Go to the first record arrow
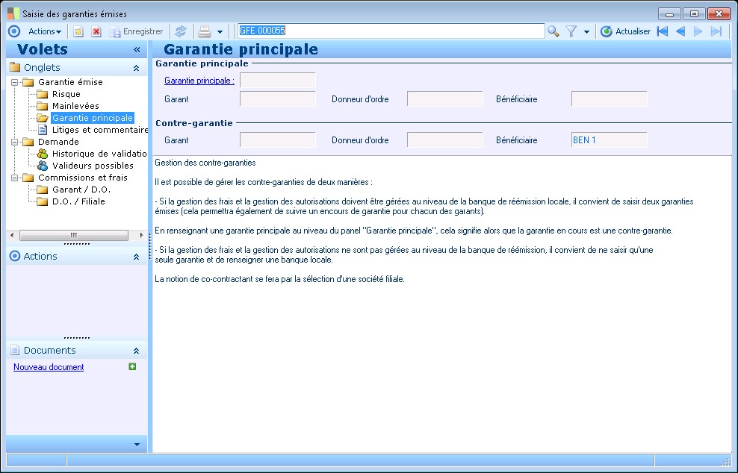The width and height of the screenshot is (738, 473). [x=663, y=31]
